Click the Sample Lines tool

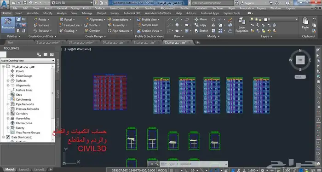(x=148, y=25)
